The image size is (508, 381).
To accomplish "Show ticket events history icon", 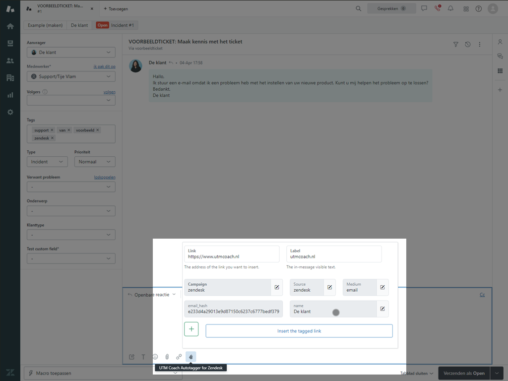I will point(468,45).
